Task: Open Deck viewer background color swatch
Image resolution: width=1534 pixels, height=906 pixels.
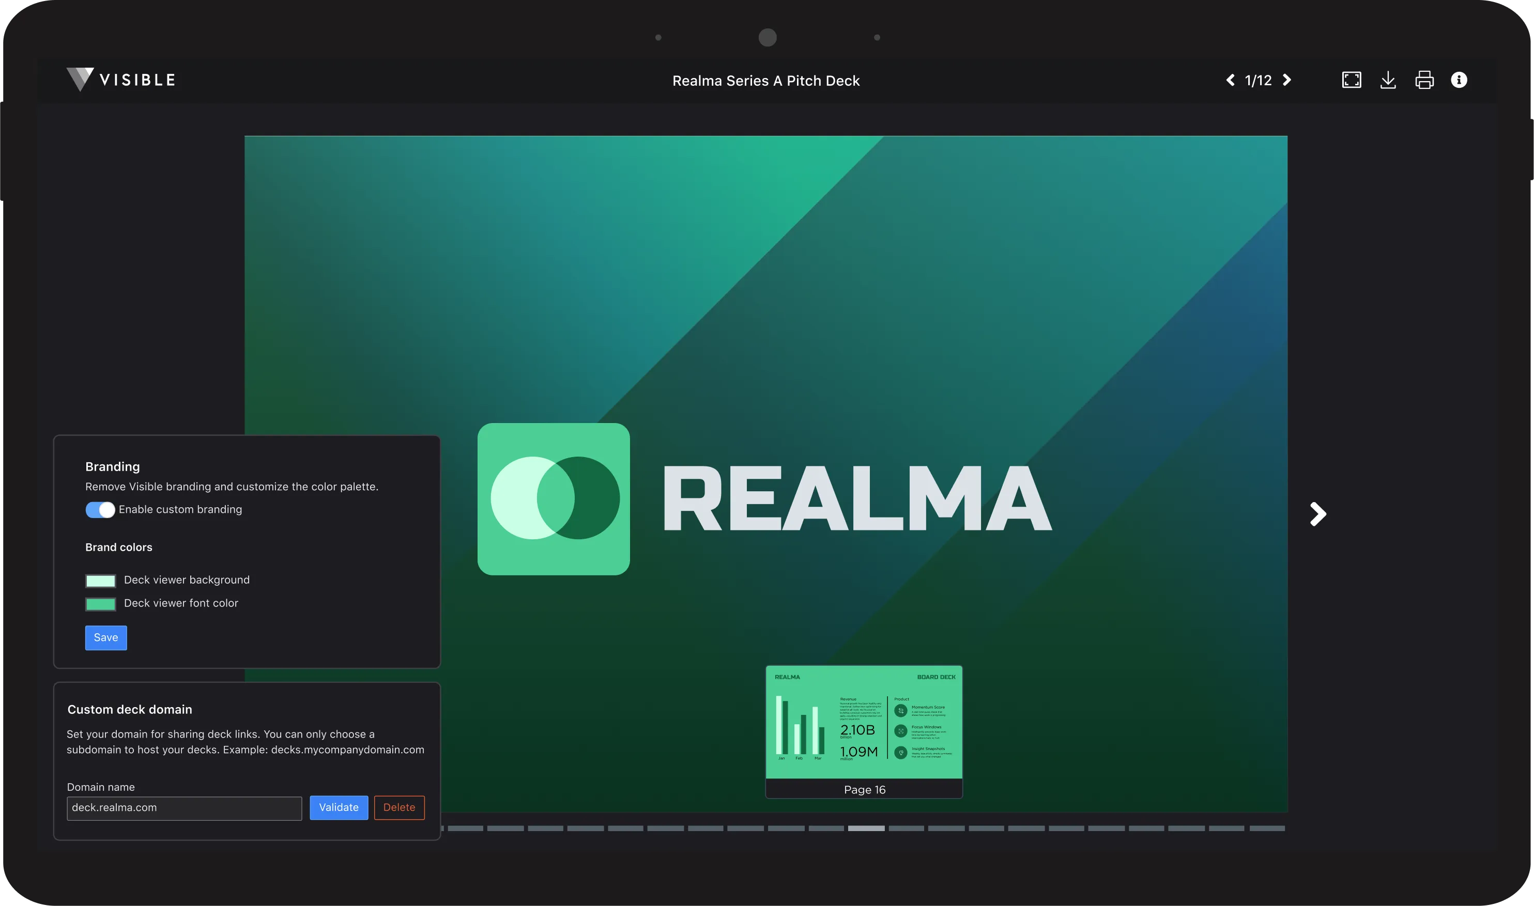Action: point(101,581)
